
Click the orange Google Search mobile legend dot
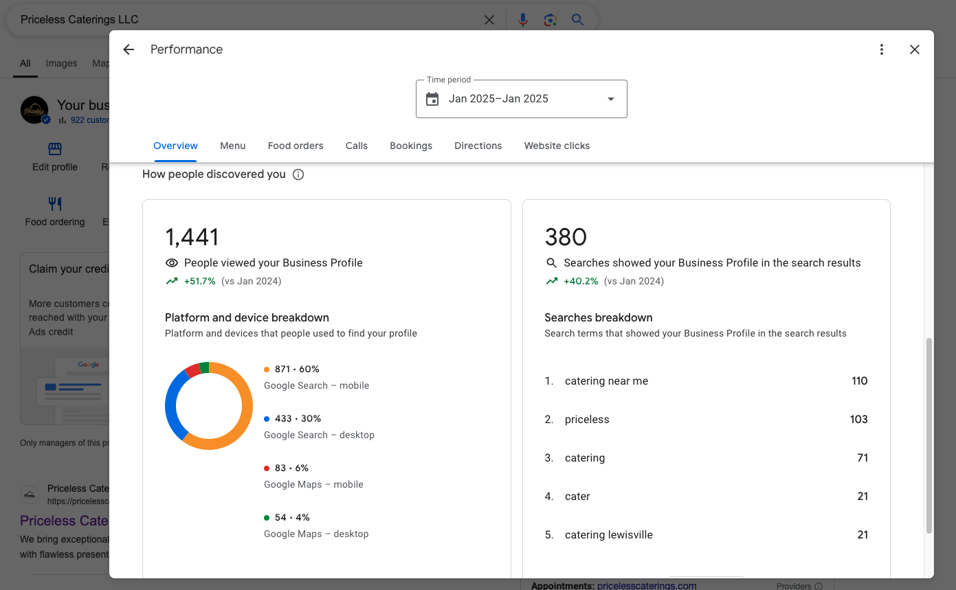click(267, 370)
